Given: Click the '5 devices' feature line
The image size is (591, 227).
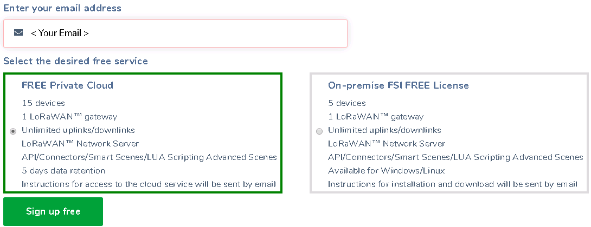Looking at the screenshot, I should [x=347, y=103].
